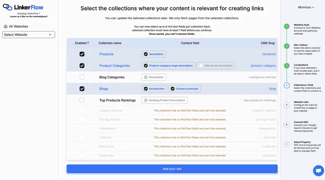Screen dimensions: 325x180
Task: Click the /product-category CMS slug
Action: pos(263,66)
